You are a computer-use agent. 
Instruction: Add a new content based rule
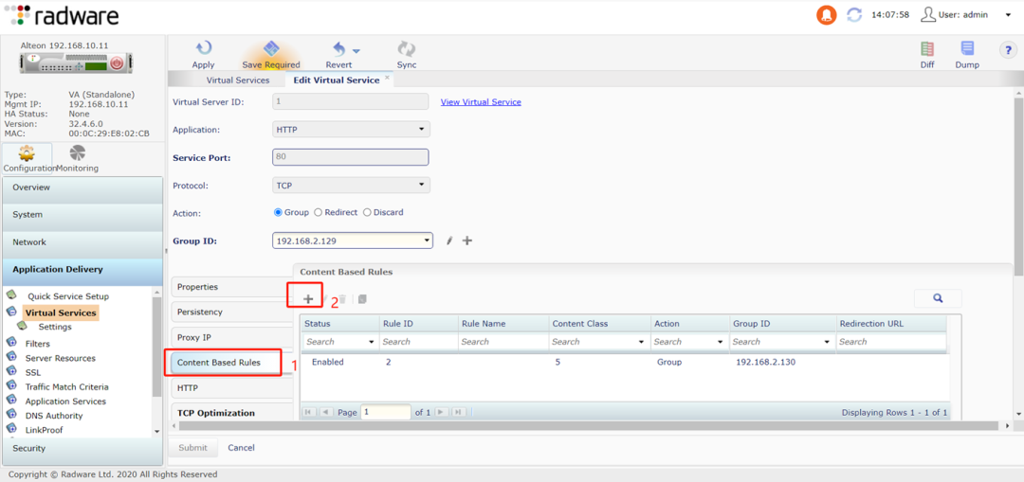click(308, 299)
